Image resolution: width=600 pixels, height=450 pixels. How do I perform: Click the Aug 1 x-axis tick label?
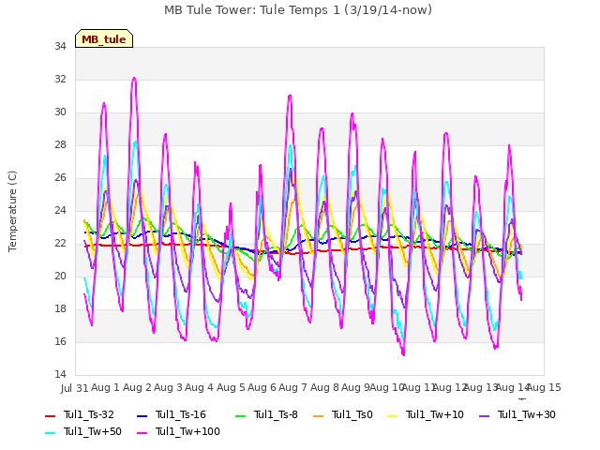pos(105,387)
